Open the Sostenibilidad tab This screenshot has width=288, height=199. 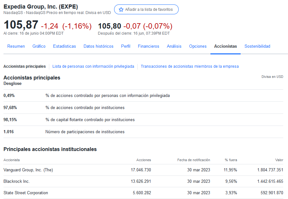[x=257, y=46]
